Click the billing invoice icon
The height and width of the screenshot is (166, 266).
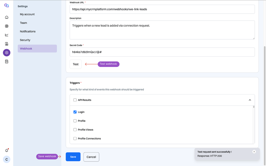point(6,44)
